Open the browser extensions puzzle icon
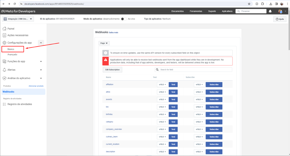The width and height of the screenshot is (290, 156). pyautogui.click(x=262, y=4)
